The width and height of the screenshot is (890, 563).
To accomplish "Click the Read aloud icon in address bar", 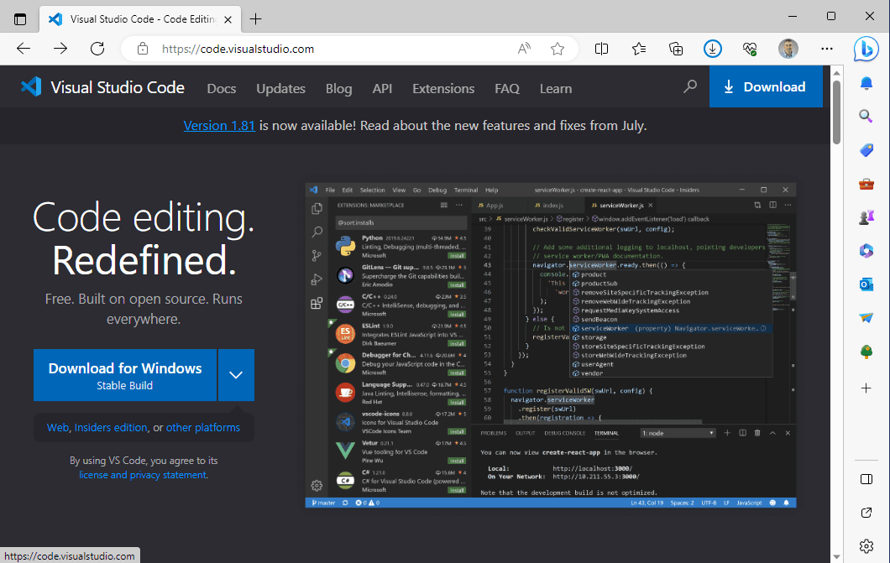I will 525,49.
